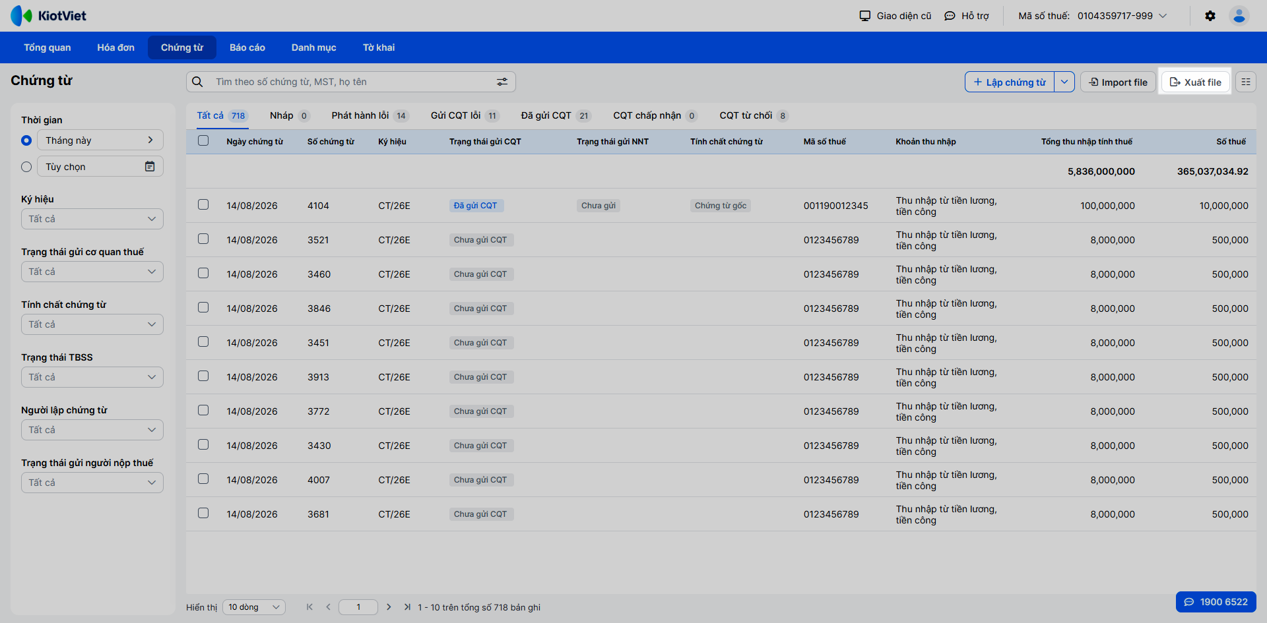Image resolution: width=1267 pixels, height=623 pixels.
Task: Check the row for document 4104
Action: click(x=203, y=204)
